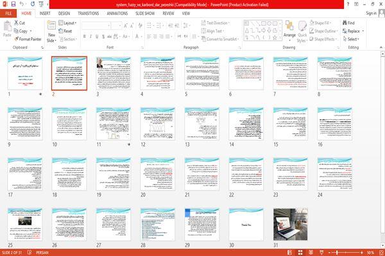Toggle Italic formatting
This screenshot has height=256, width=385.
[90, 37]
